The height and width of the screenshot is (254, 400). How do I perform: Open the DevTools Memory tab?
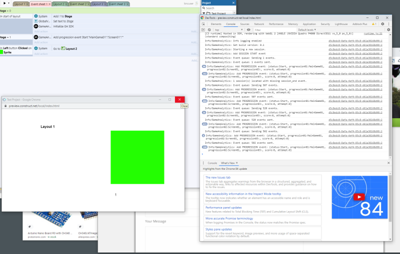point(293,24)
